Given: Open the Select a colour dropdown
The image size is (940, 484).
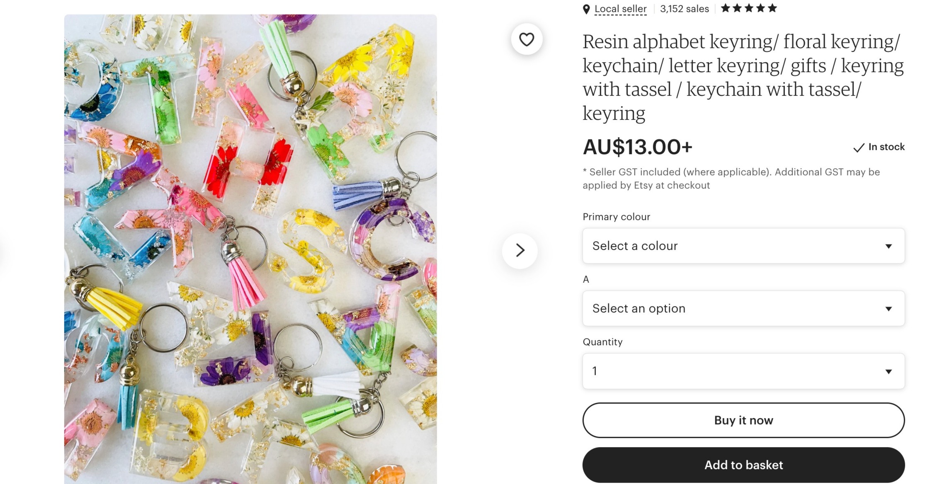Looking at the screenshot, I should (x=743, y=246).
